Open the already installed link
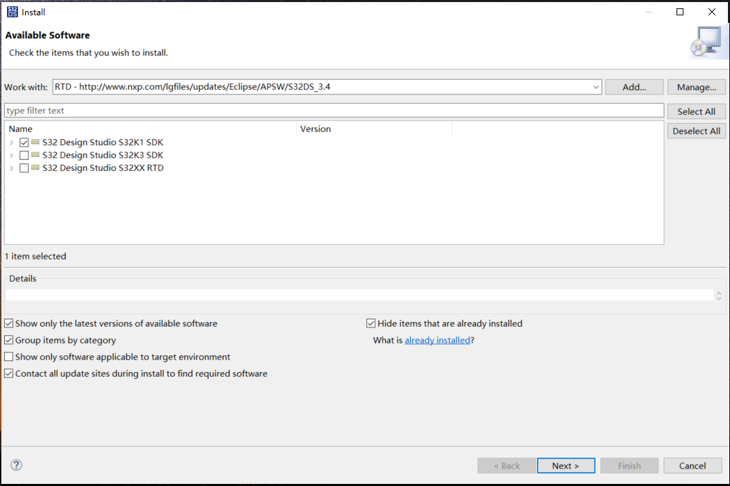The width and height of the screenshot is (730, 486). tap(437, 341)
